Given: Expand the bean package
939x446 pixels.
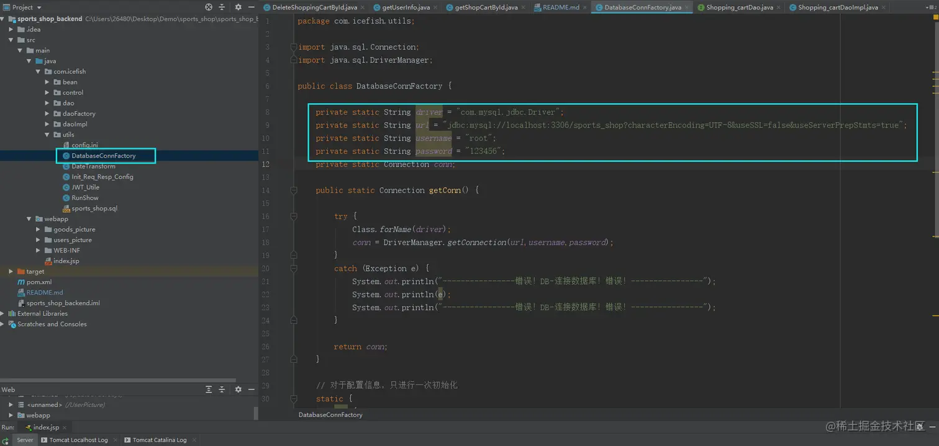Looking at the screenshot, I should pos(47,82).
